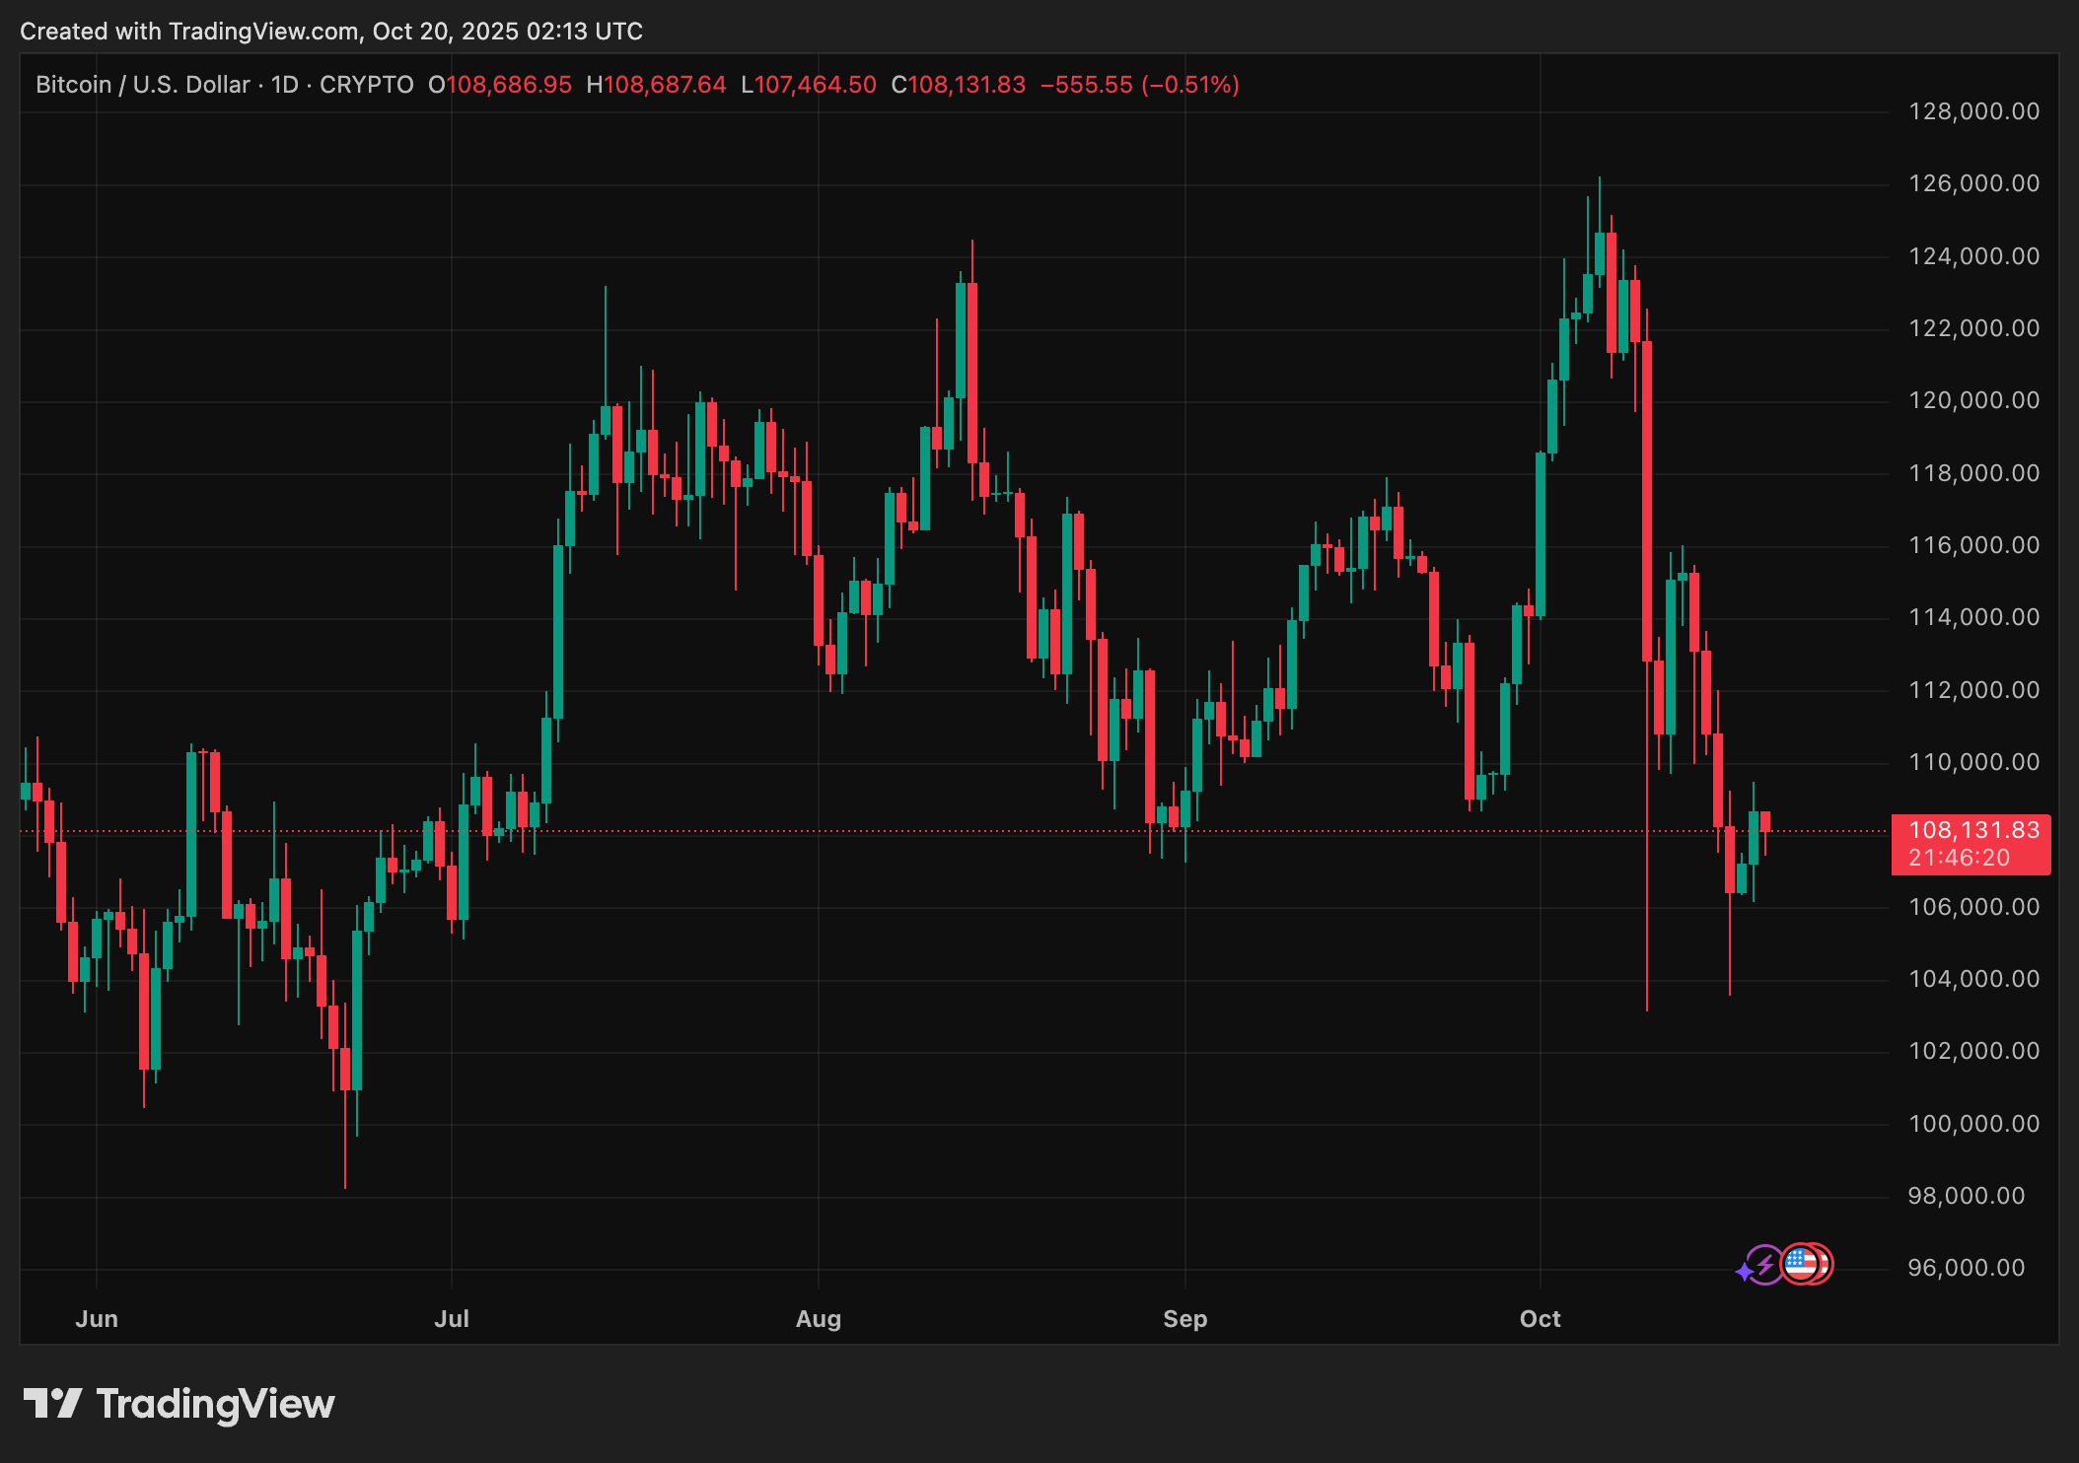The width and height of the screenshot is (2079, 1463).
Task: Click the Aug label on the time axis
Action: click(819, 1319)
